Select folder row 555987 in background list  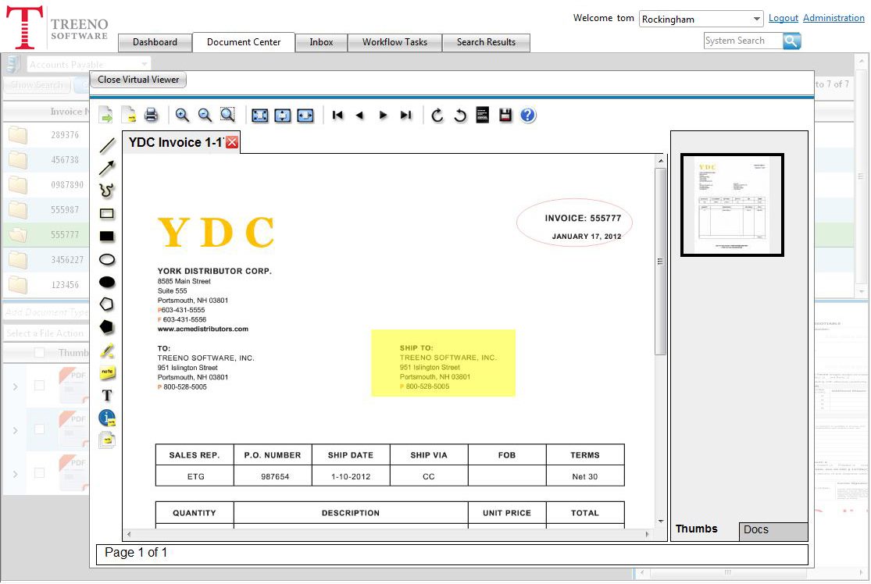tap(47, 210)
